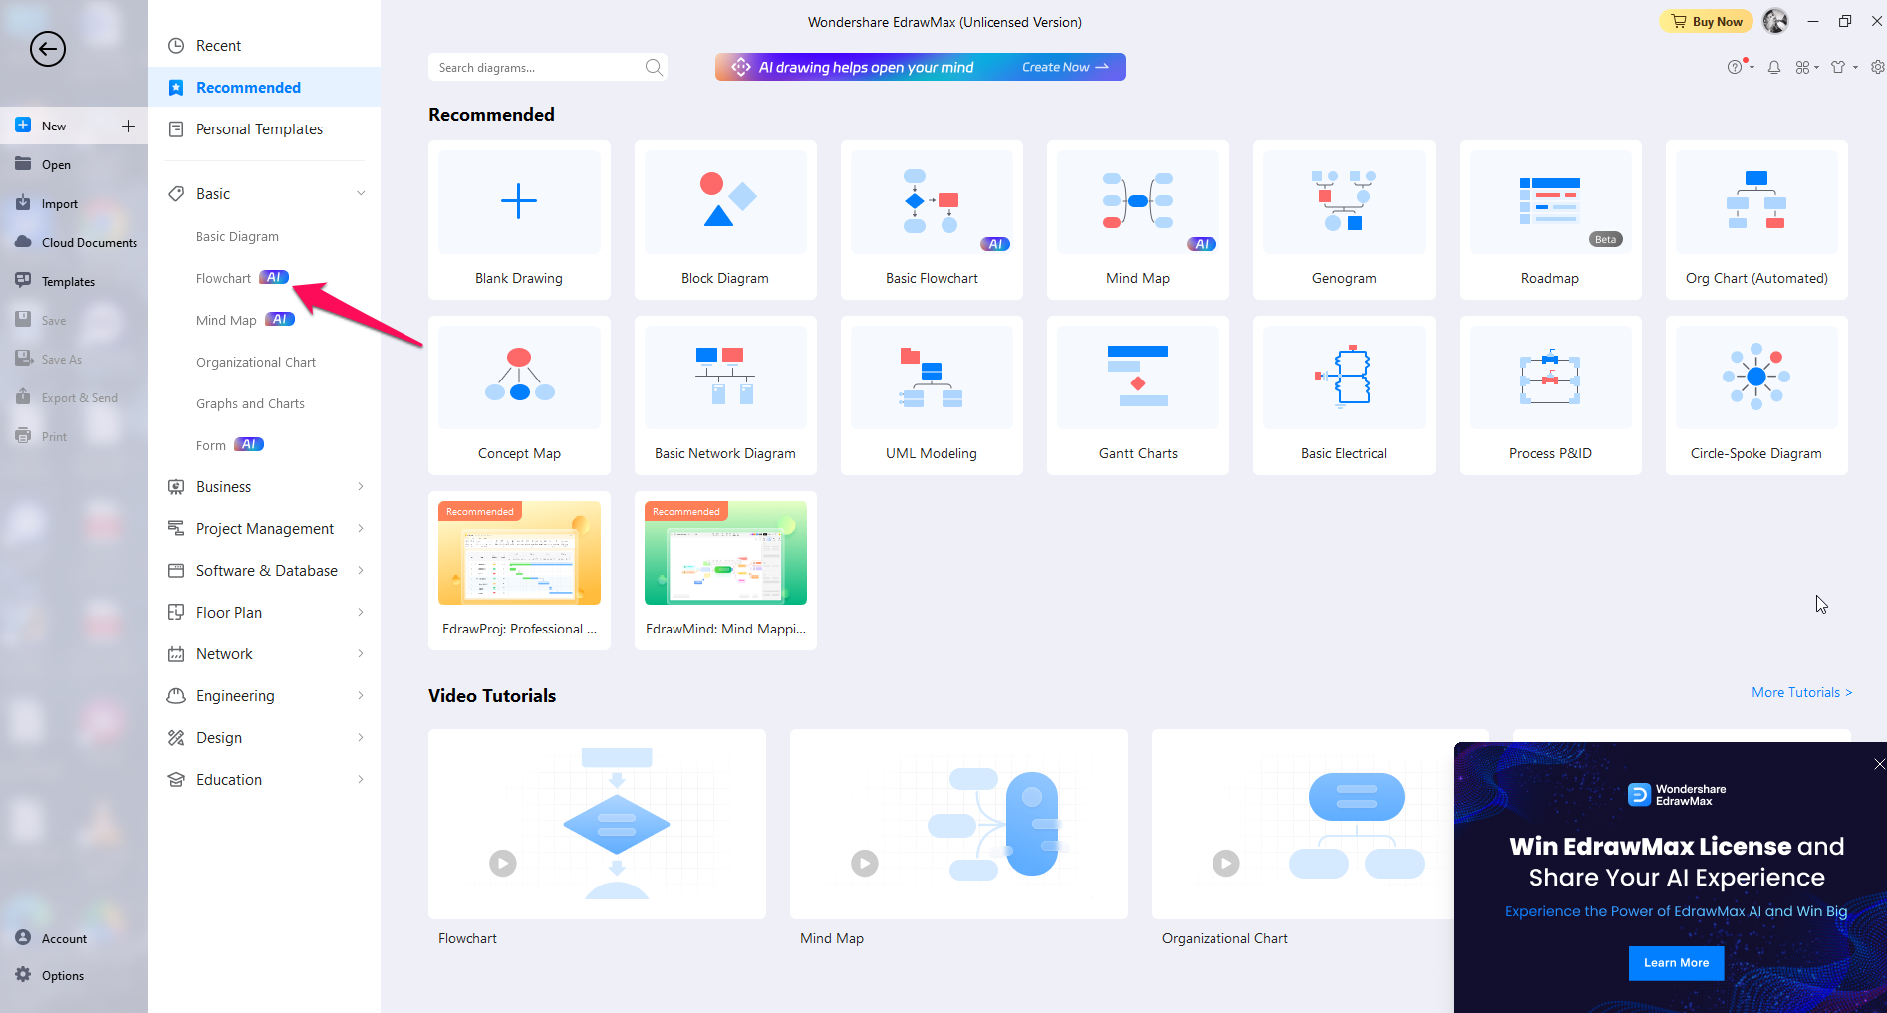Open the UML Modeling template
The width and height of the screenshot is (1887, 1013).
coord(932,395)
